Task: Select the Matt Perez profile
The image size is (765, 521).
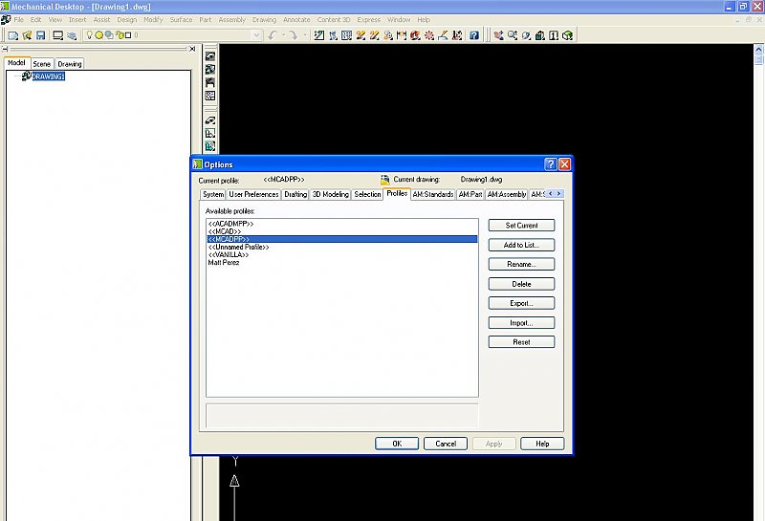Action: coord(226,262)
